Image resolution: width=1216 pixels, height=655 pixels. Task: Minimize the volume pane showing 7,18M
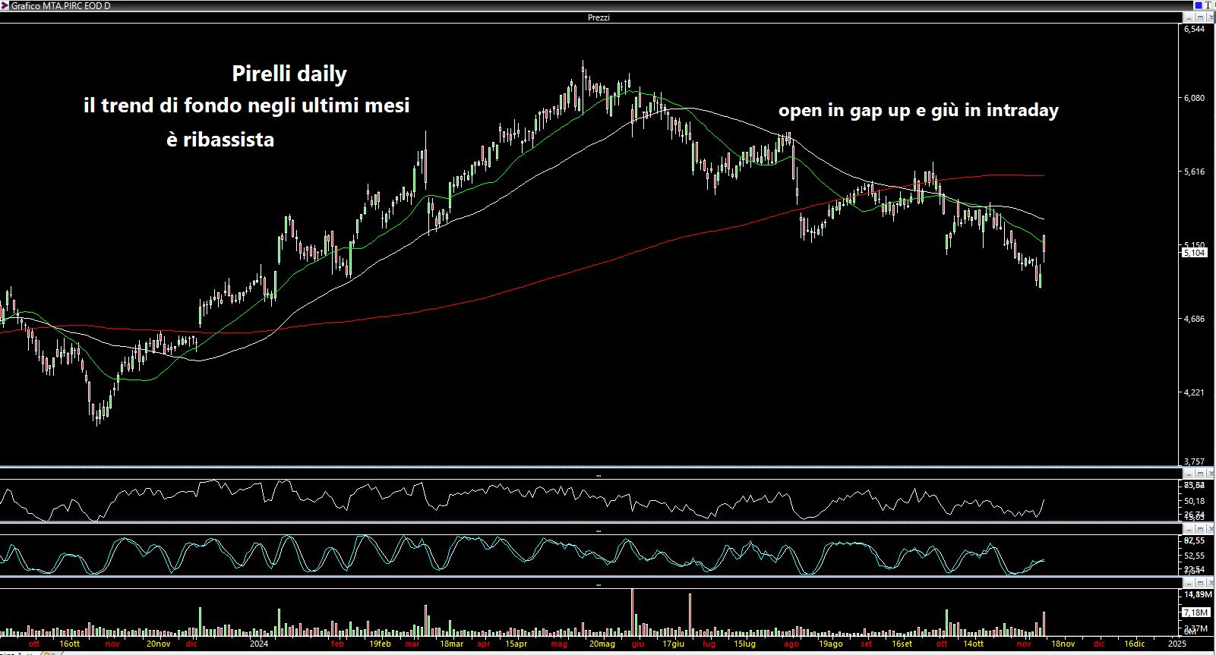coord(1189,584)
